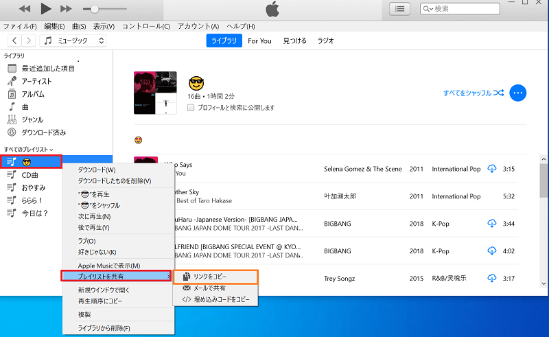Viewport: 549px width, 337px height.
Task: Open ダウンロード済み in the sidebar
Action: pos(44,132)
